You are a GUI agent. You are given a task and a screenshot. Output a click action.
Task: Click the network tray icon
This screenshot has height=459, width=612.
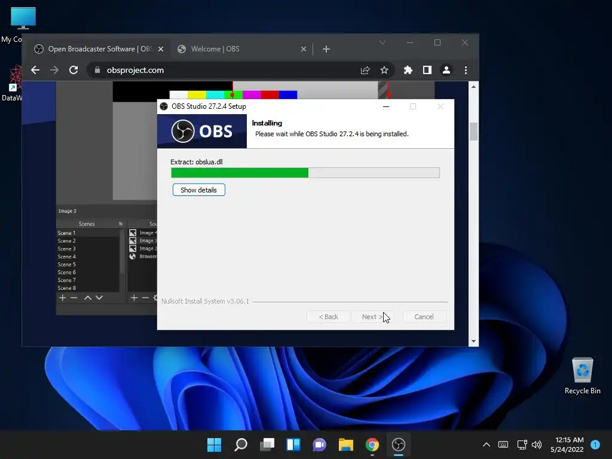[522, 445]
